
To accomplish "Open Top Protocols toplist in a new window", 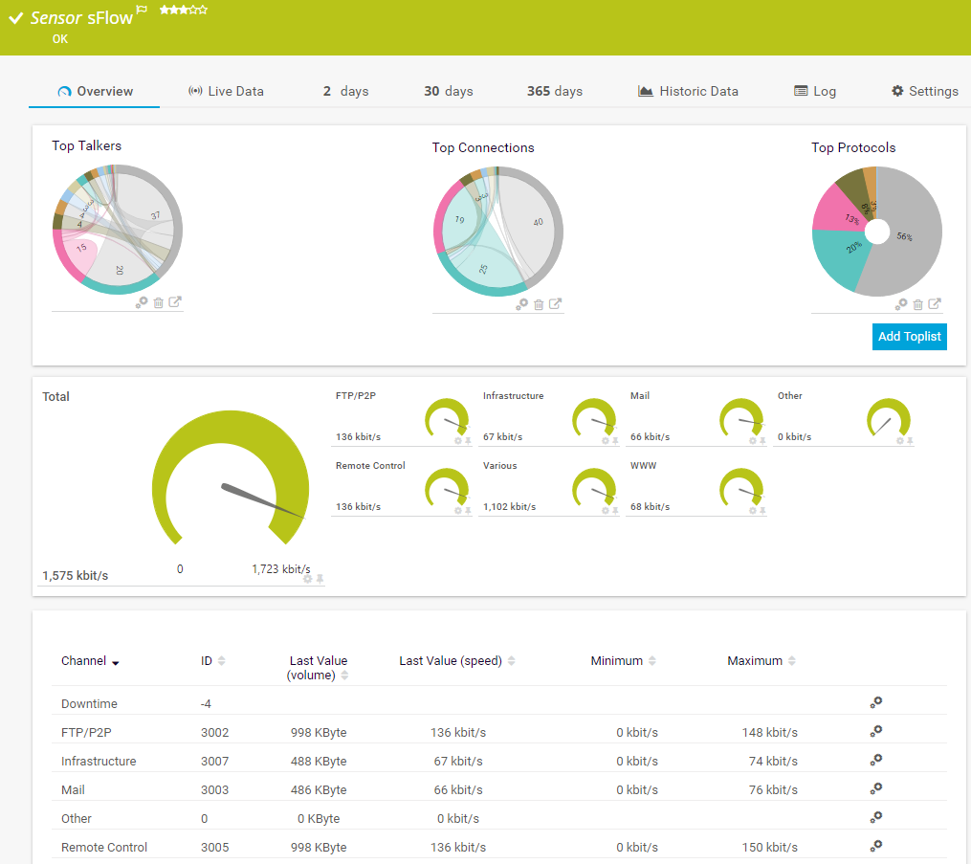I will click(935, 303).
